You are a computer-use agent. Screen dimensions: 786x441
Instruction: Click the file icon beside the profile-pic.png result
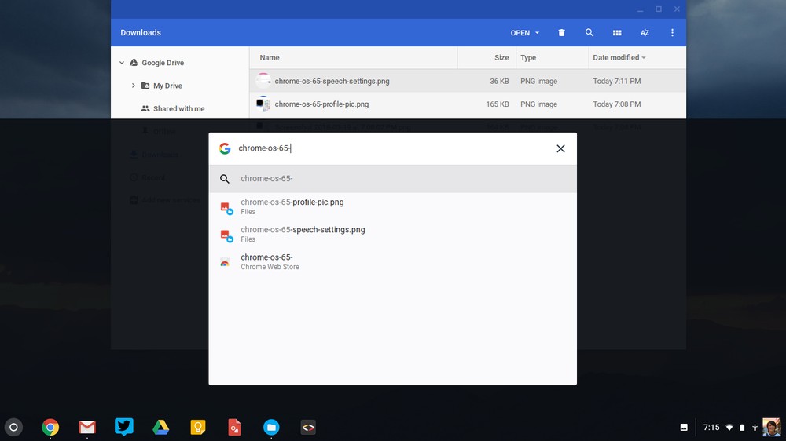226,208
